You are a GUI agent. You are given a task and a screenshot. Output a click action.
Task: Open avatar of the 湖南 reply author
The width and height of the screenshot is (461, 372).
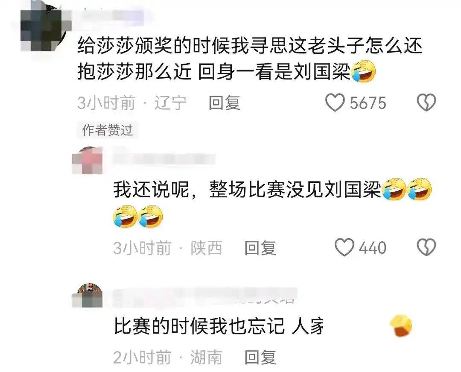click(88, 296)
